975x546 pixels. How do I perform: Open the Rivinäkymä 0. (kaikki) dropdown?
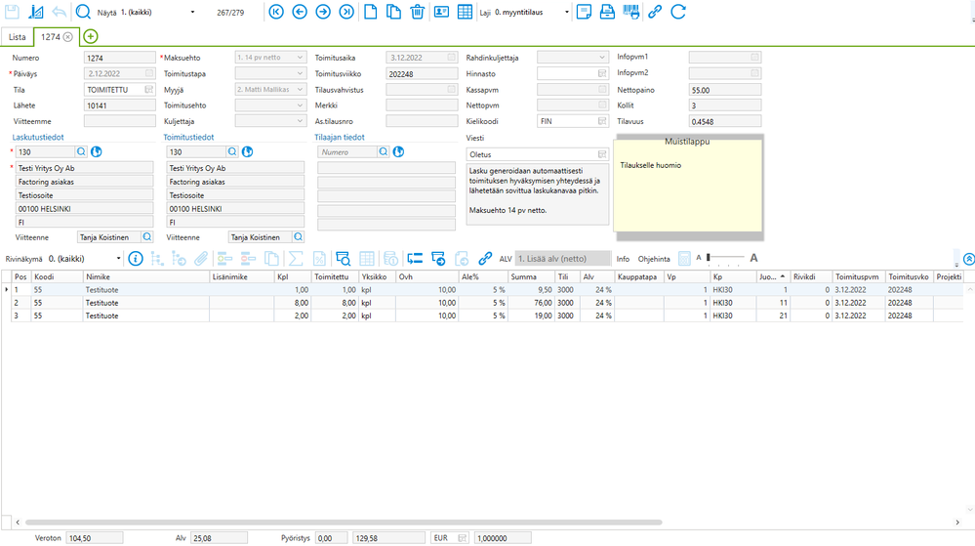(118, 259)
